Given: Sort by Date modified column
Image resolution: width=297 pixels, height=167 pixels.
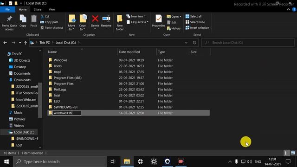Looking at the screenshot, I should tap(129, 52).
